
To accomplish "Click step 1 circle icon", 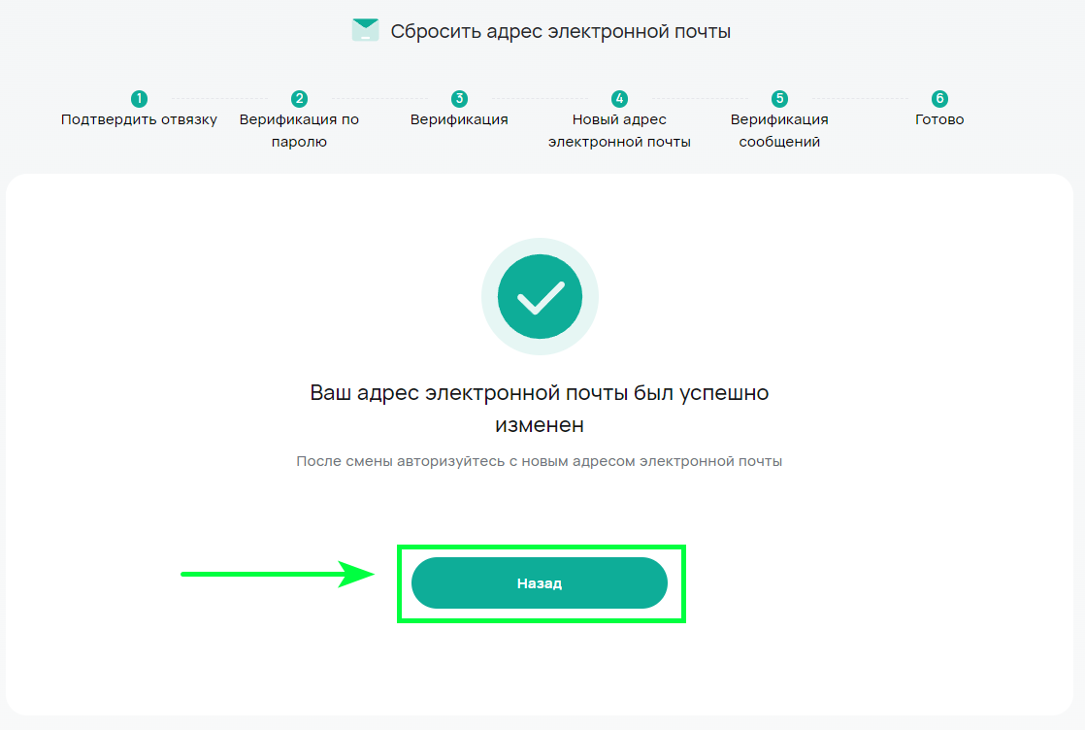I will (x=139, y=98).
